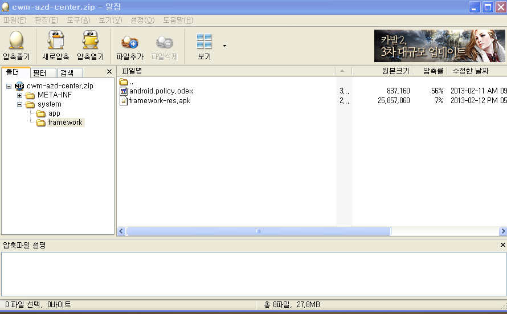Select the android.policy.odex file icon

pyautogui.click(x=124, y=91)
